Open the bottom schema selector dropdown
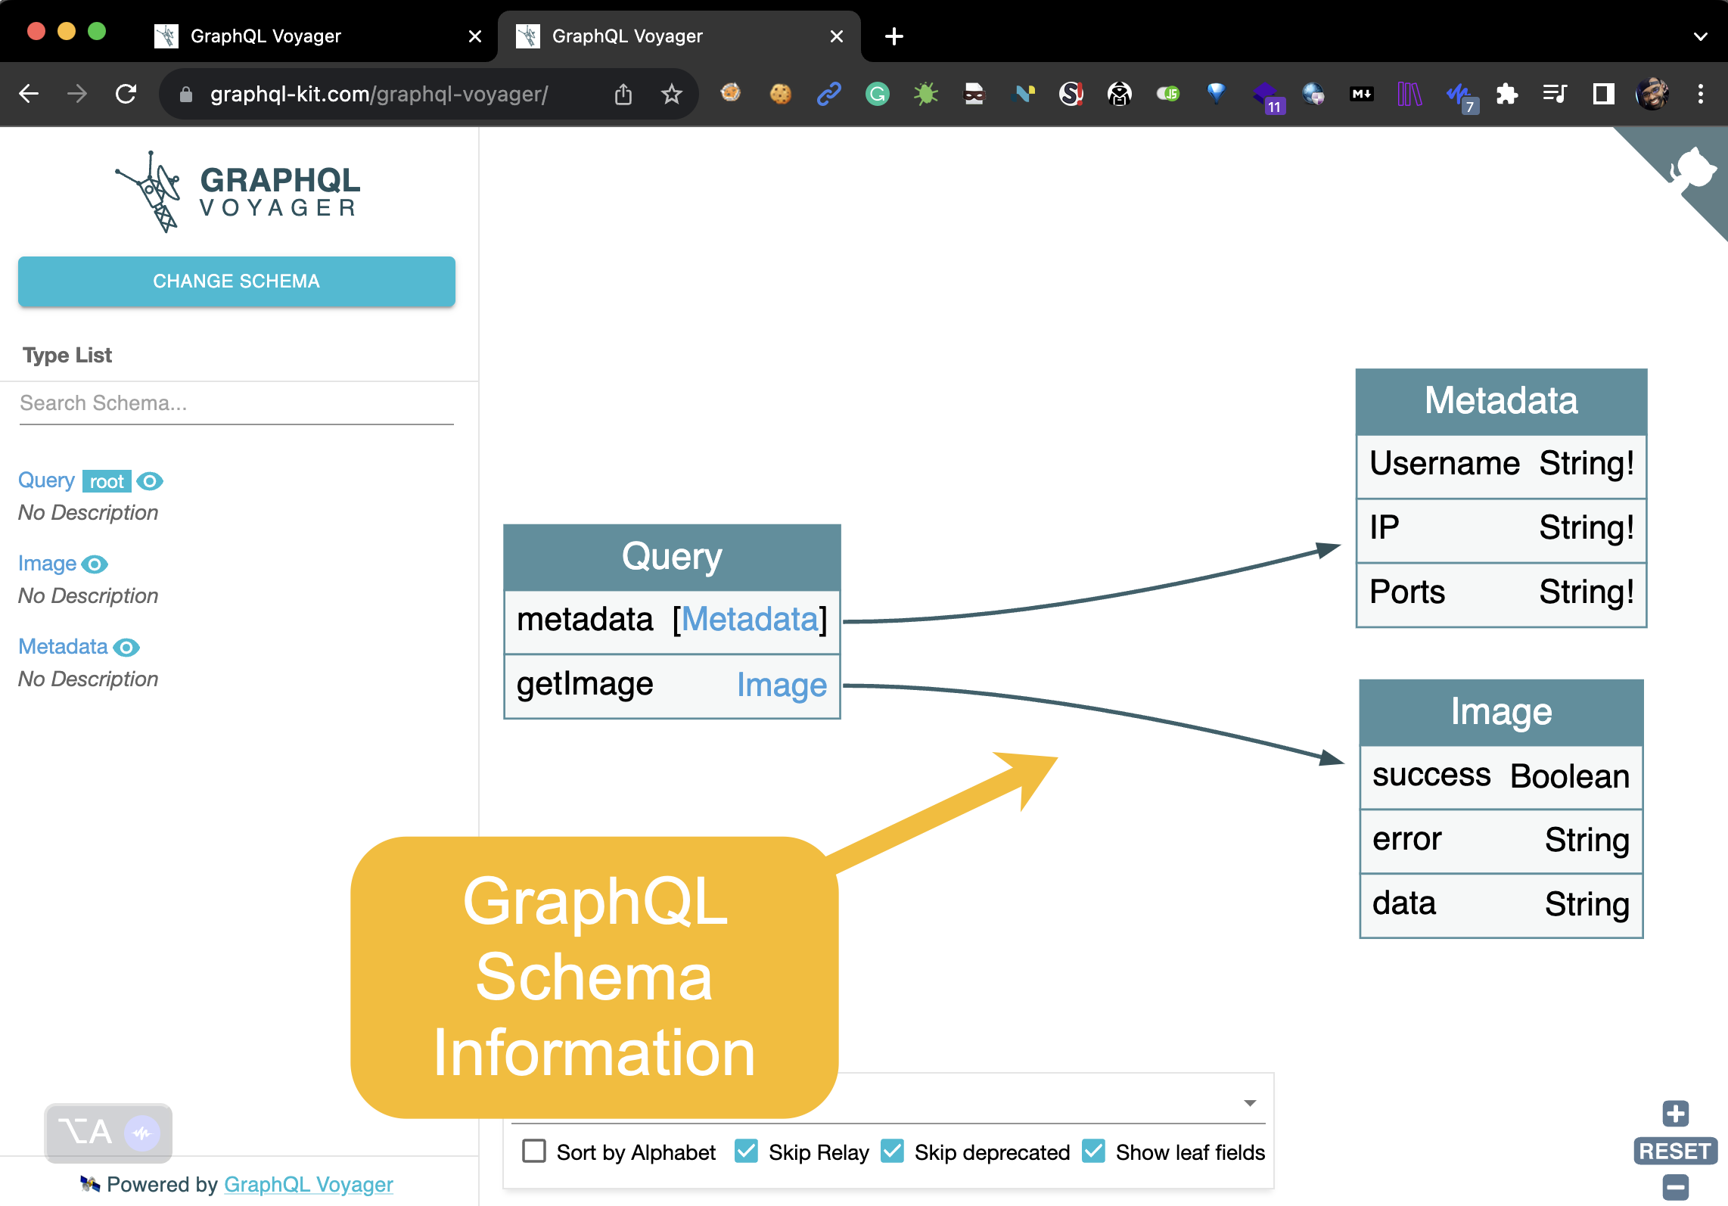Viewport: 1728px width, 1206px height. (x=1251, y=1102)
